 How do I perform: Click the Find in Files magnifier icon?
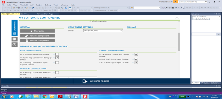[x=62, y=8]
